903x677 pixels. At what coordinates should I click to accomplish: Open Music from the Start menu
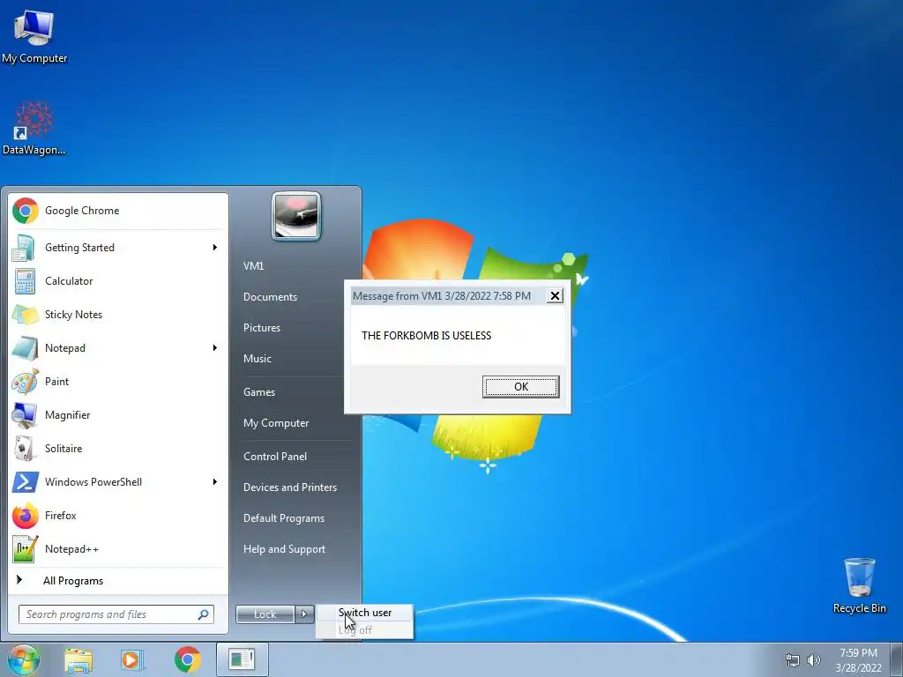coord(257,359)
